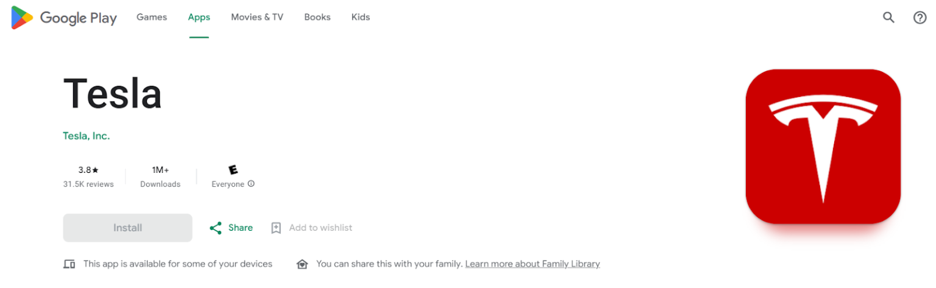Click the devices availability icon
Viewport: 936px width, 288px height.
click(x=69, y=264)
